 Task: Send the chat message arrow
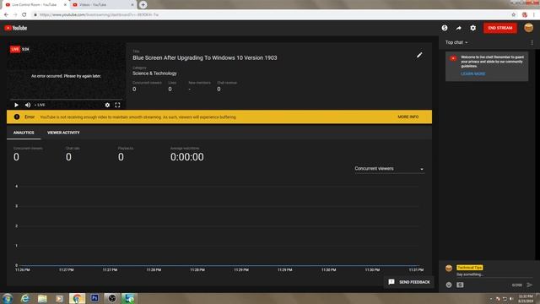[529, 285]
